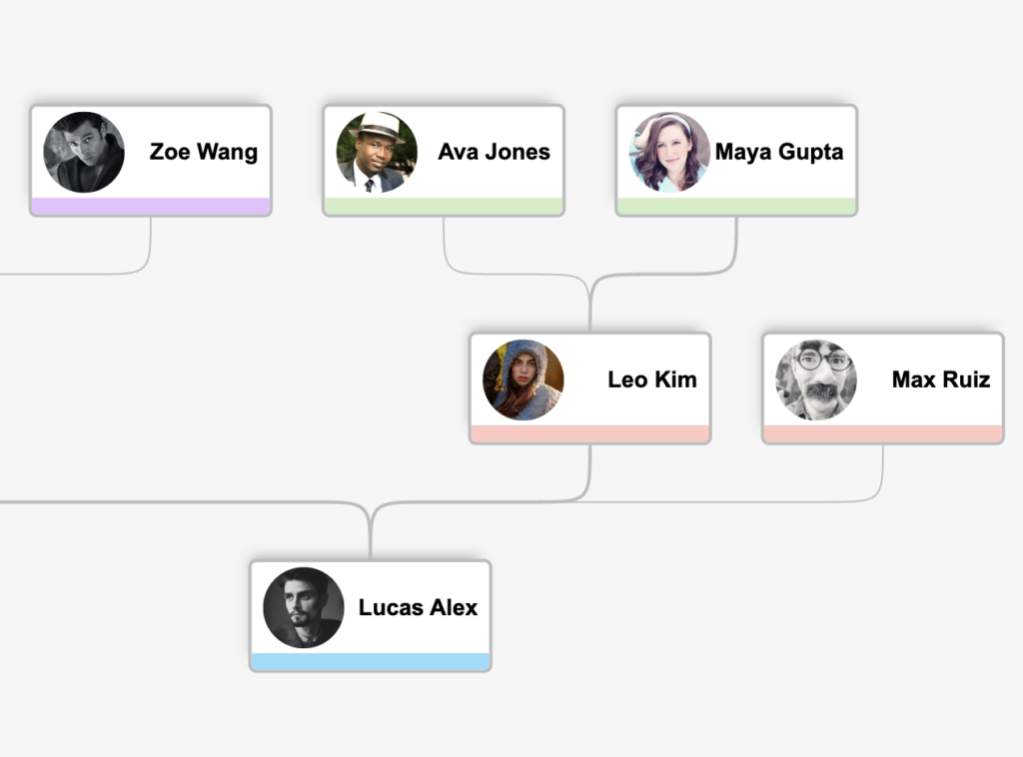This screenshot has height=757, width=1023.
Task: Select the Max Ruiz name label
Action: [x=941, y=379]
